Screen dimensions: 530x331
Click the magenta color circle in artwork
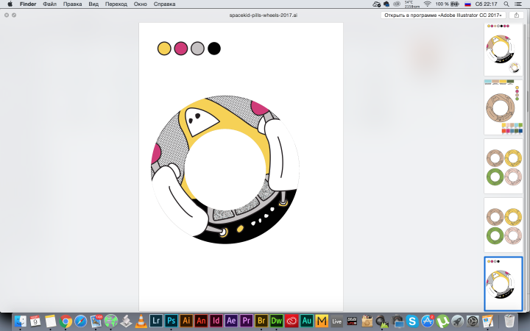[181, 49]
